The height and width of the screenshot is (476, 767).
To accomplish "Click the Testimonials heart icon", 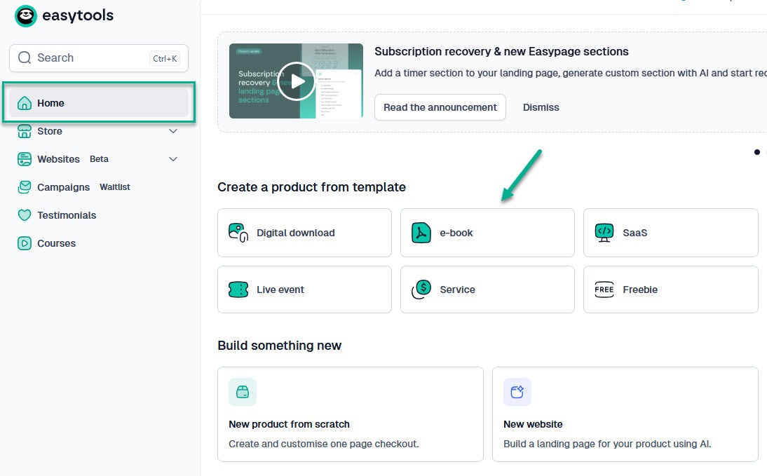I will (x=25, y=215).
